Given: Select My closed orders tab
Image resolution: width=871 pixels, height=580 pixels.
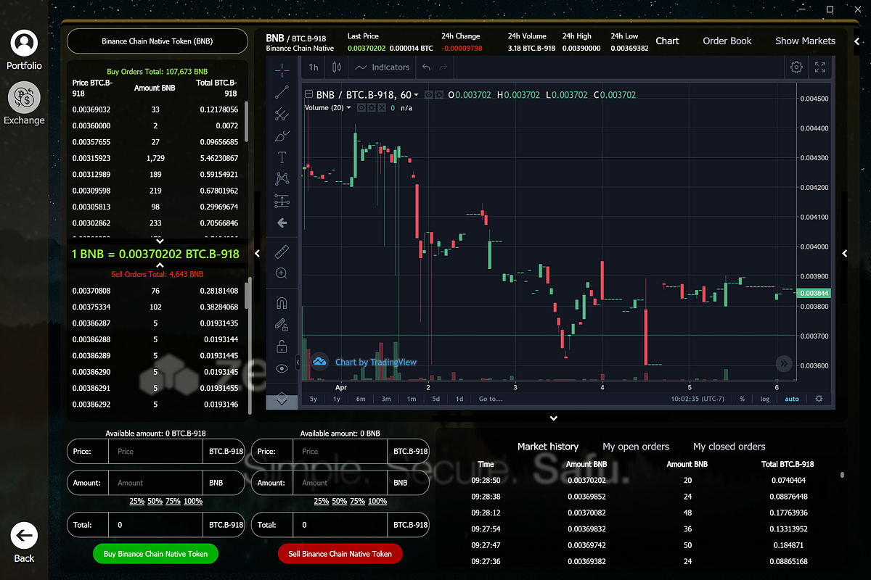Looking at the screenshot, I should (x=729, y=447).
